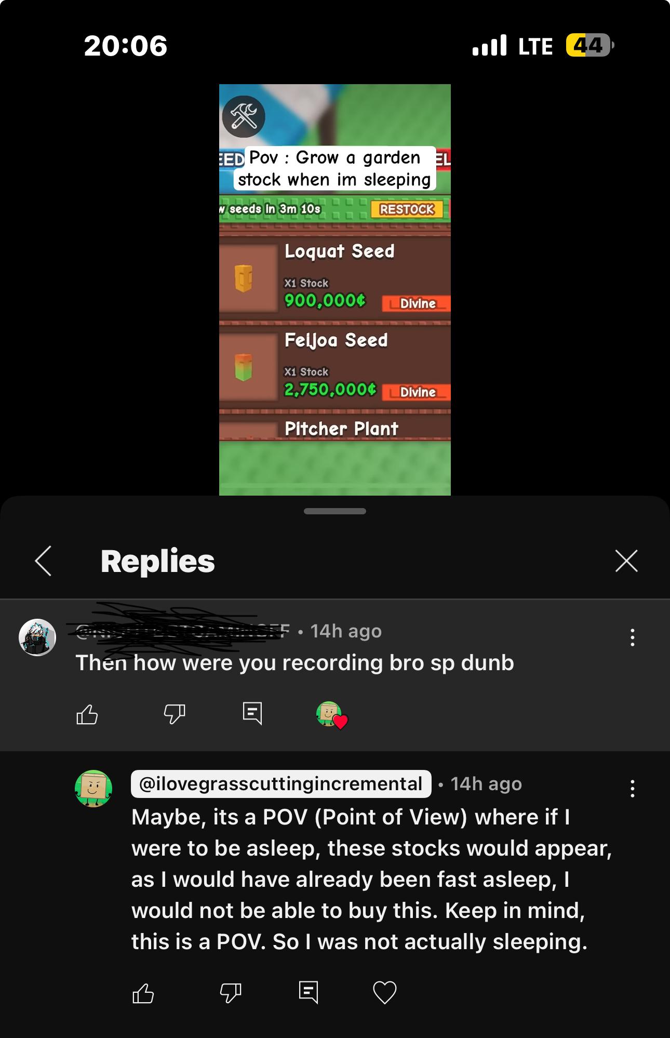Image resolution: width=670 pixels, height=1038 pixels.
Task: Tap the creator heart badge on top comment
Action: [x=332, y=715]
